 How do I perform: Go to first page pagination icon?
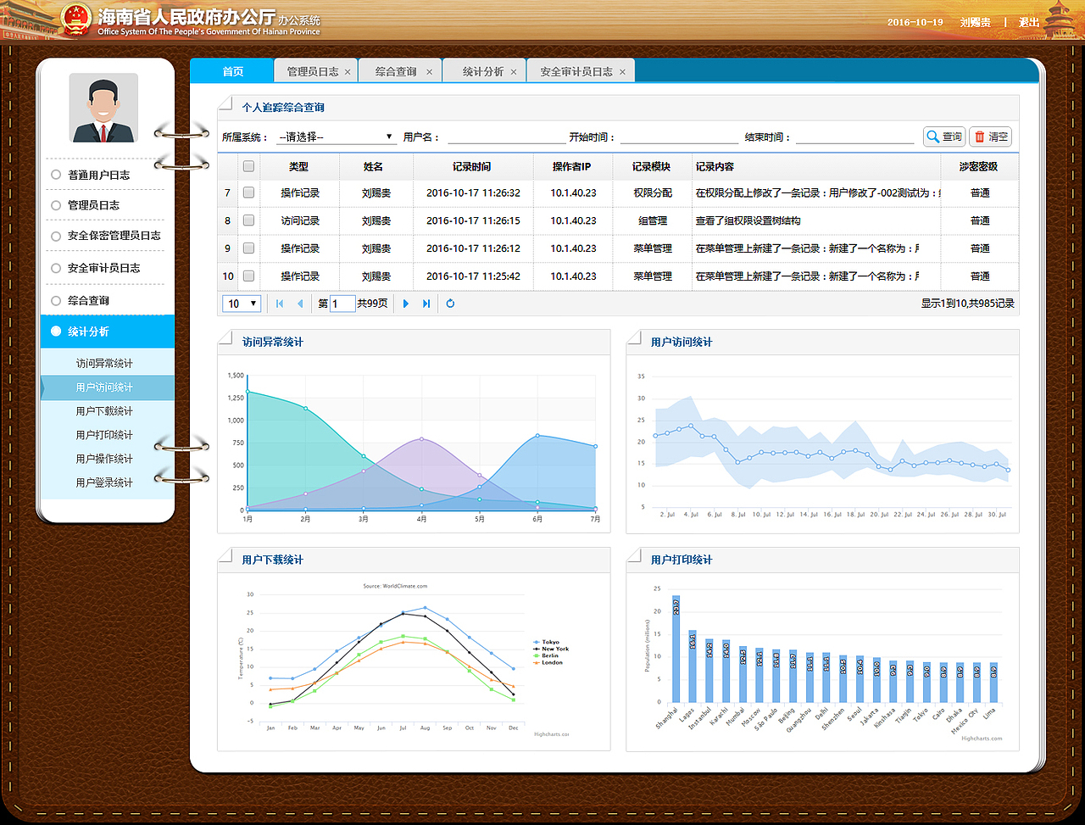coord(280,304)
